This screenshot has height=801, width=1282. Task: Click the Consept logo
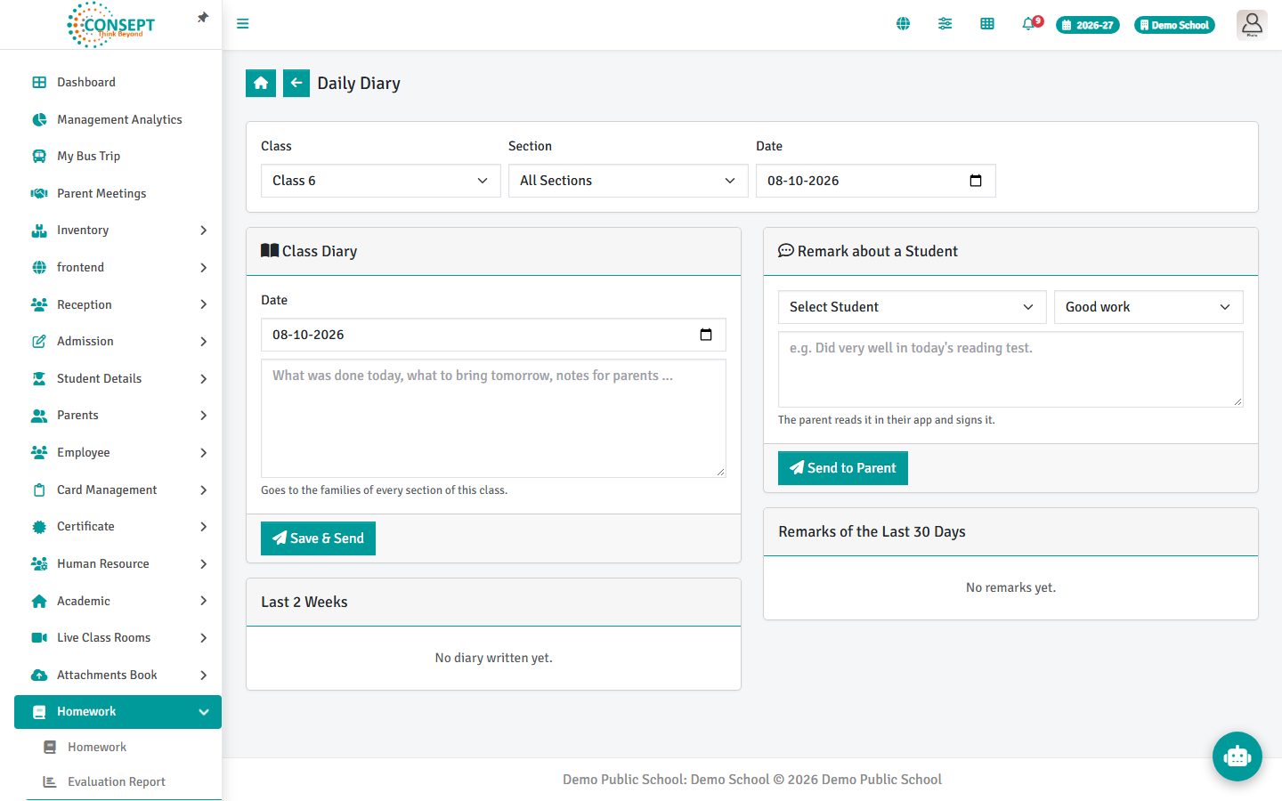(x=111, y=24)
